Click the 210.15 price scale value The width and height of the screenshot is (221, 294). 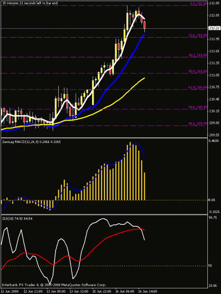214,111
